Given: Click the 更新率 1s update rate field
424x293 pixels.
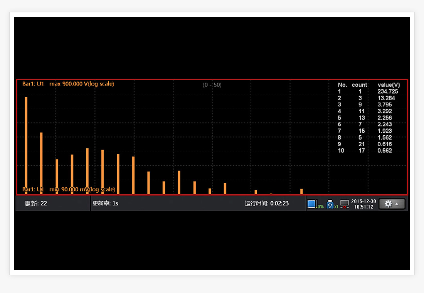Looking at the screenshot, I should [x=106, y=204].
